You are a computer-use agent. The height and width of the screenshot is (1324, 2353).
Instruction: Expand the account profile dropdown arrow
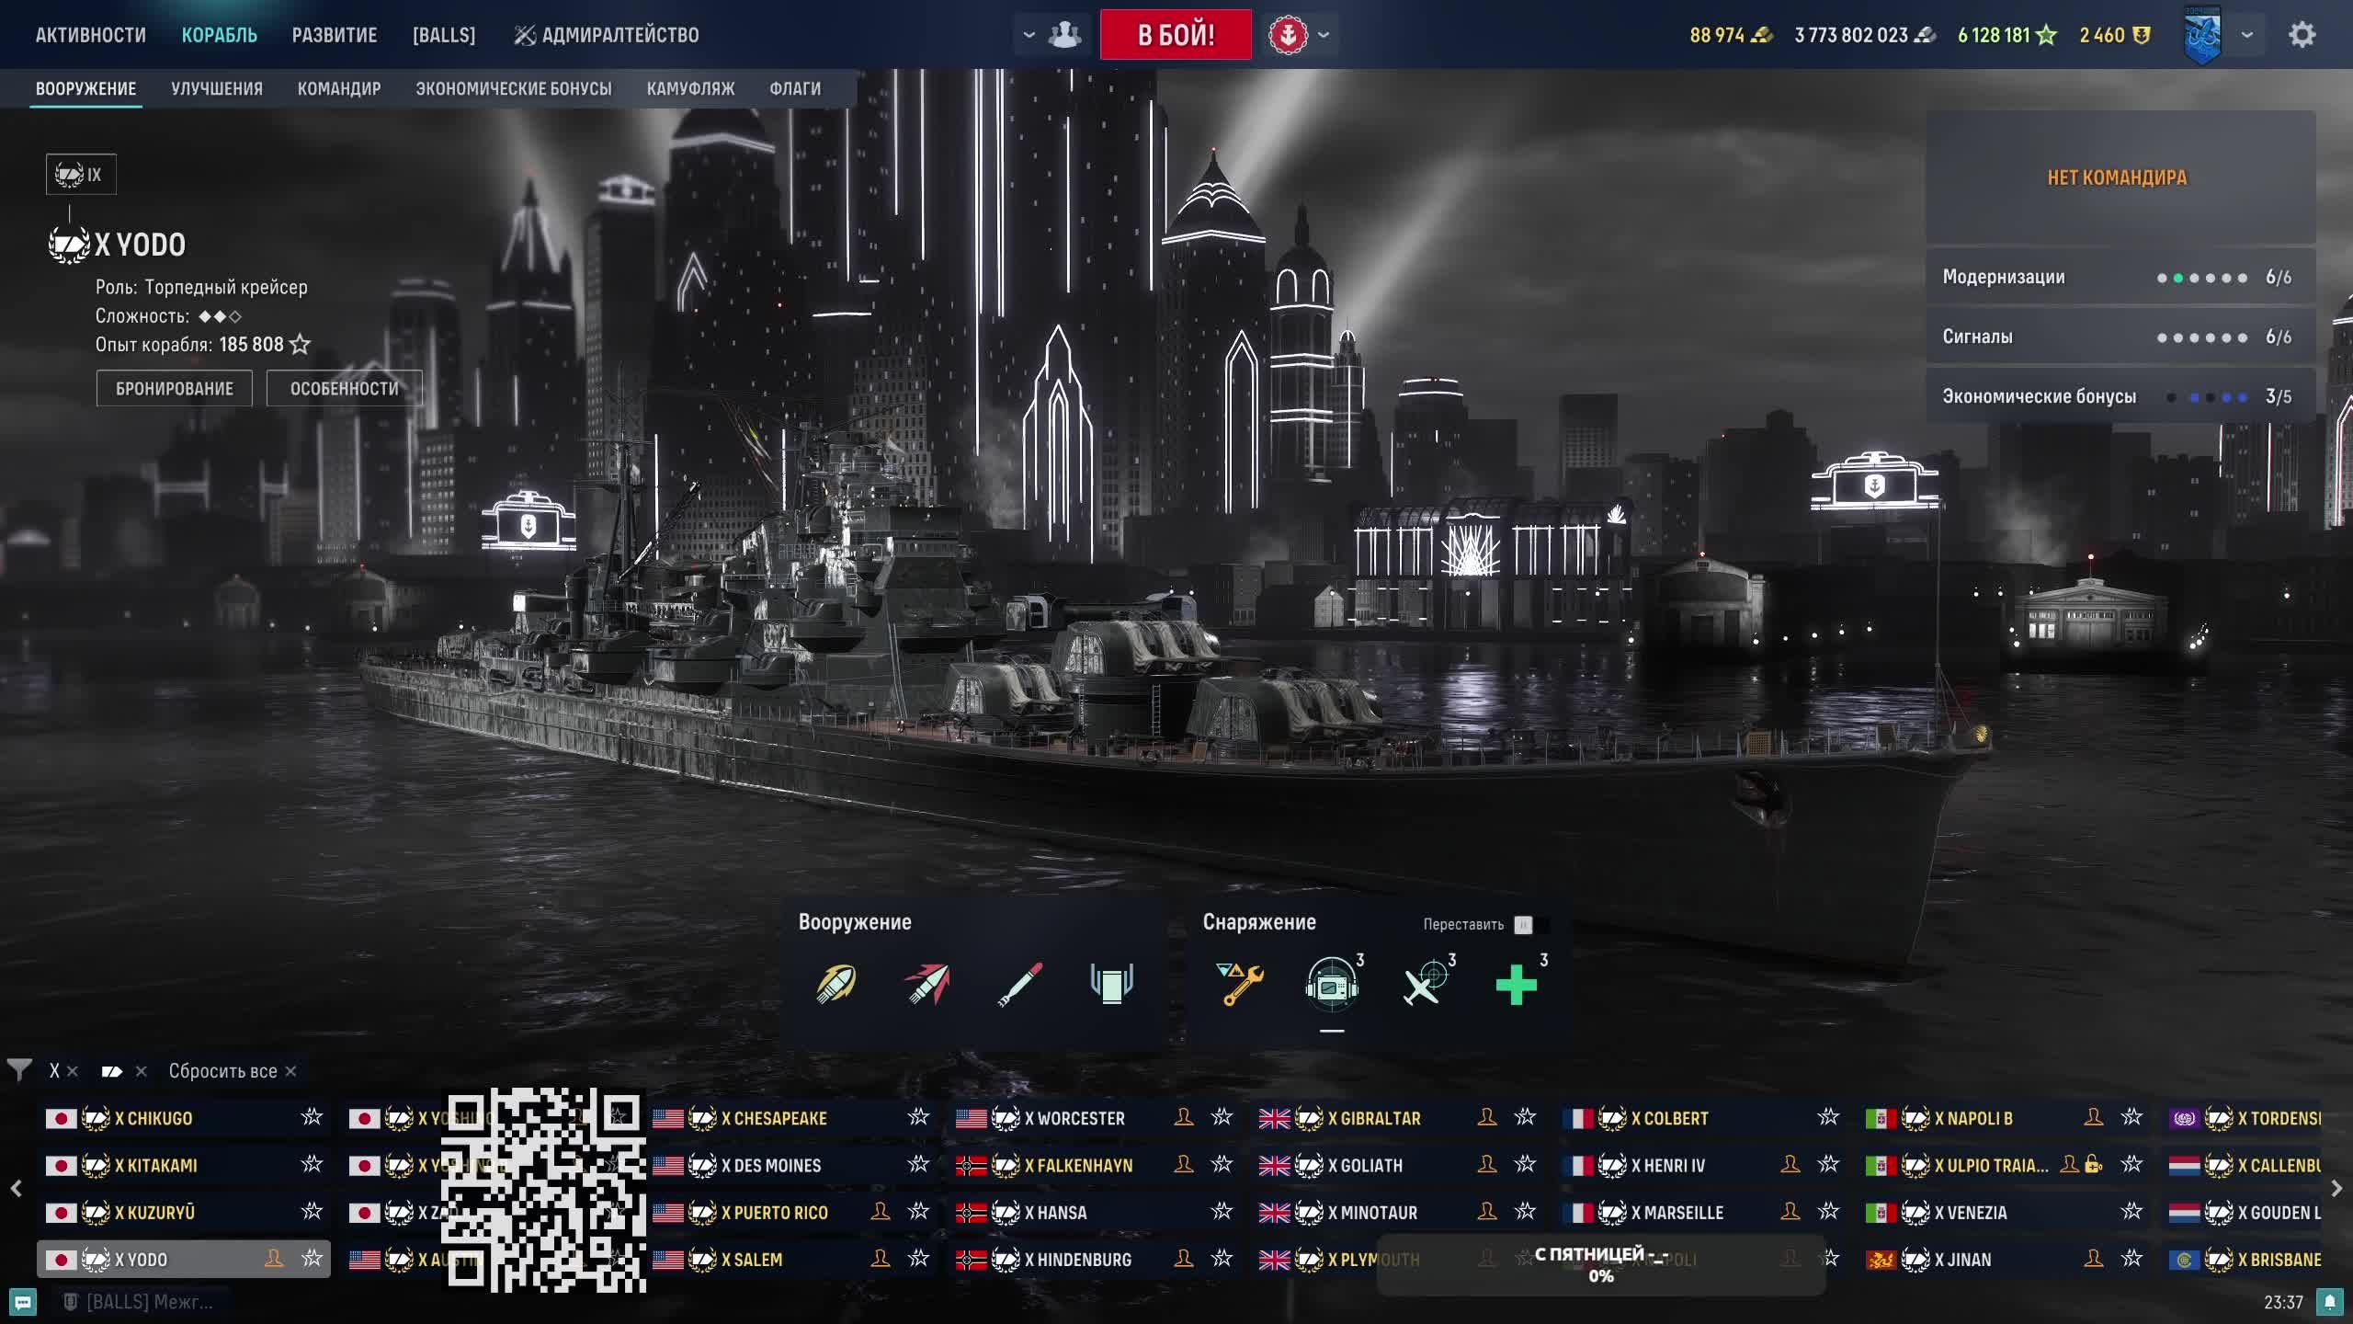pyautogui.click(x=2247, y=35)
